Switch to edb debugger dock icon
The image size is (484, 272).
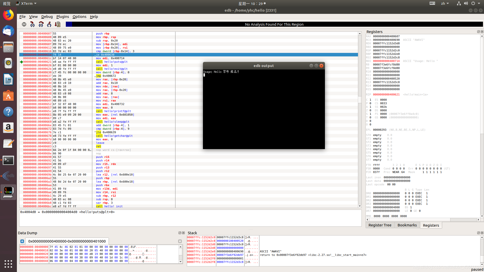pos(8,176)
